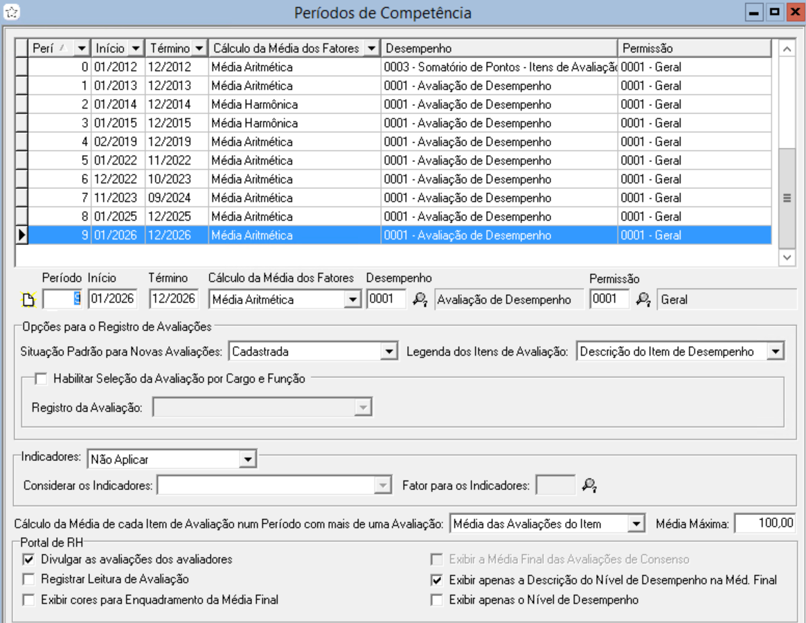Click the new record icon beside Período
This screenshot has height=623, width=806.
coord(28,300)
